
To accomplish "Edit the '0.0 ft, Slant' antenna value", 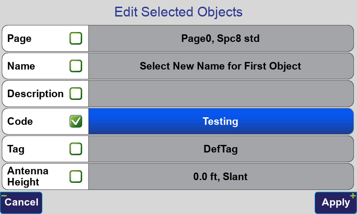I will tap(221, 177).
